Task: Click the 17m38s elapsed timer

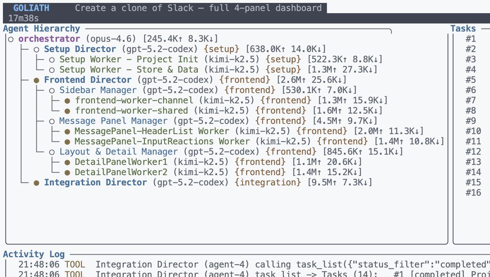Action: pyautogui.click(x=23, y=18)
